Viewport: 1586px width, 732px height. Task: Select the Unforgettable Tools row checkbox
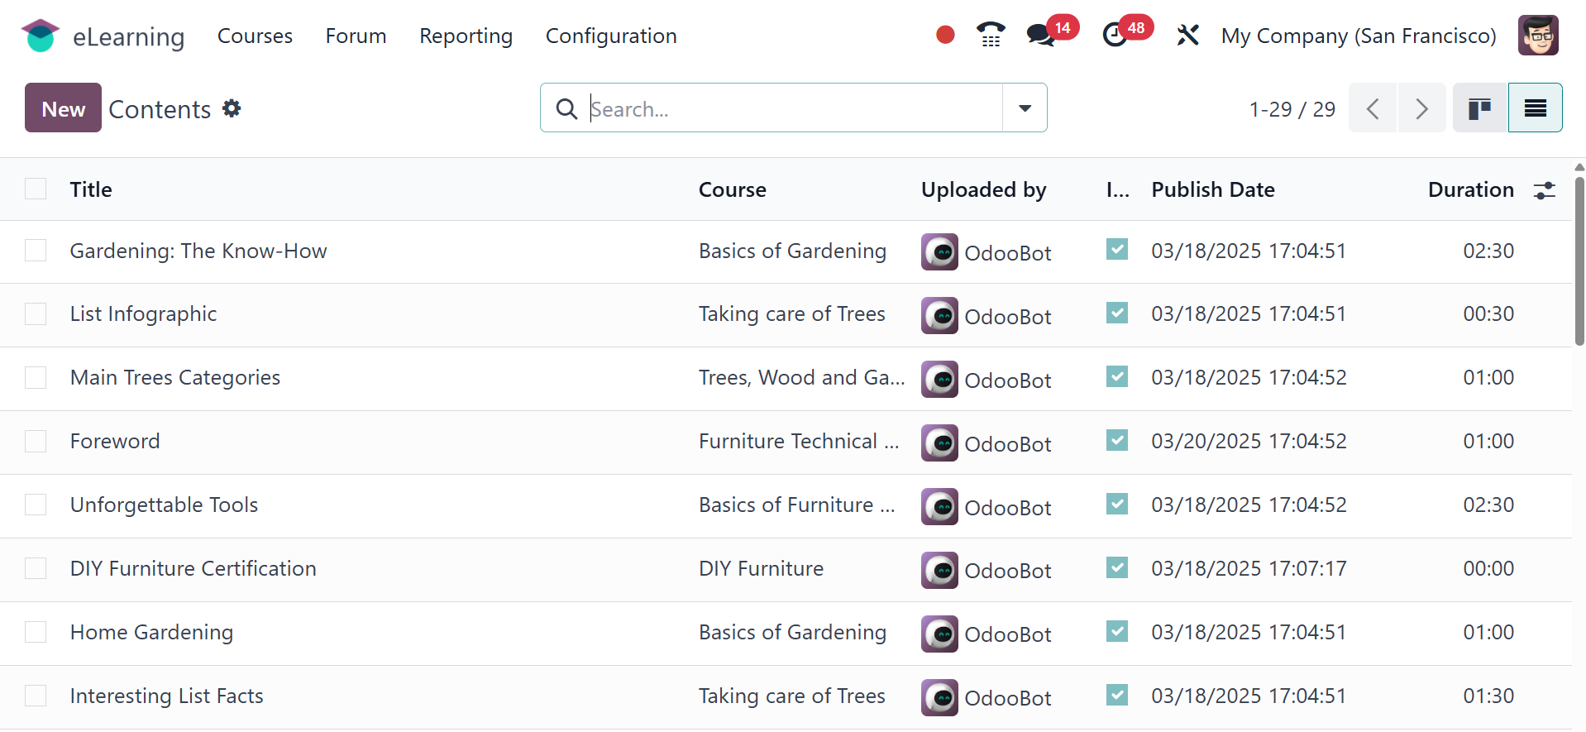click(36, 505)
